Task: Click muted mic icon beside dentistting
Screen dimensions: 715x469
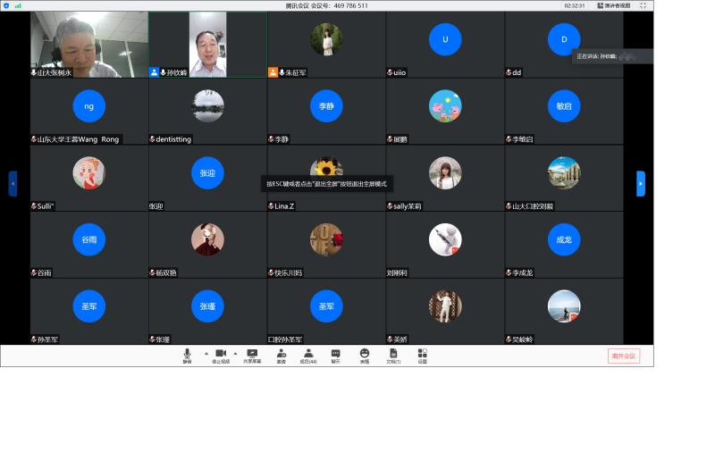Action: click(152, 139)
